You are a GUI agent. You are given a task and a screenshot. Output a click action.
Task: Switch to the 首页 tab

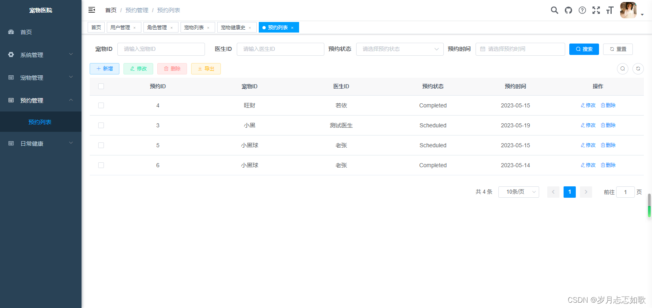point(96,27)
